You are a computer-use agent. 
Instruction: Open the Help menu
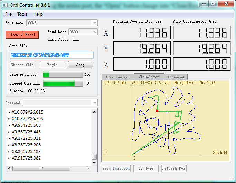[x=38, y=14]
